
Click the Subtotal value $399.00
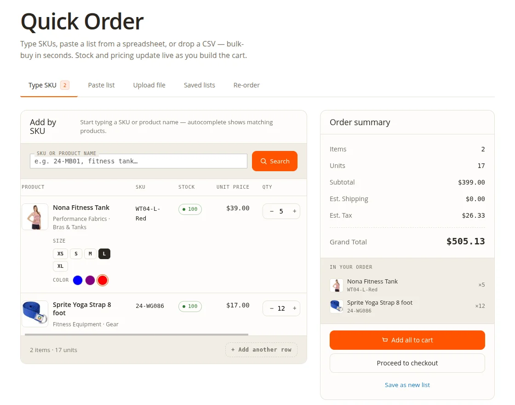(x=471, y=182)
